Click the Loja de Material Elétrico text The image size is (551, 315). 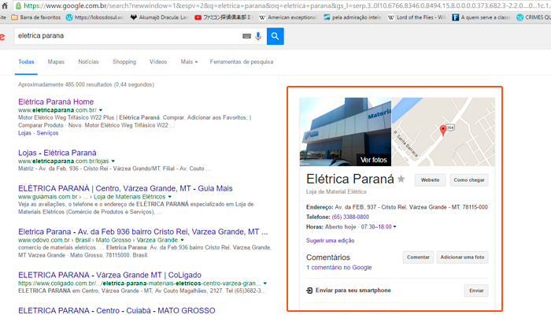[336, 192]
